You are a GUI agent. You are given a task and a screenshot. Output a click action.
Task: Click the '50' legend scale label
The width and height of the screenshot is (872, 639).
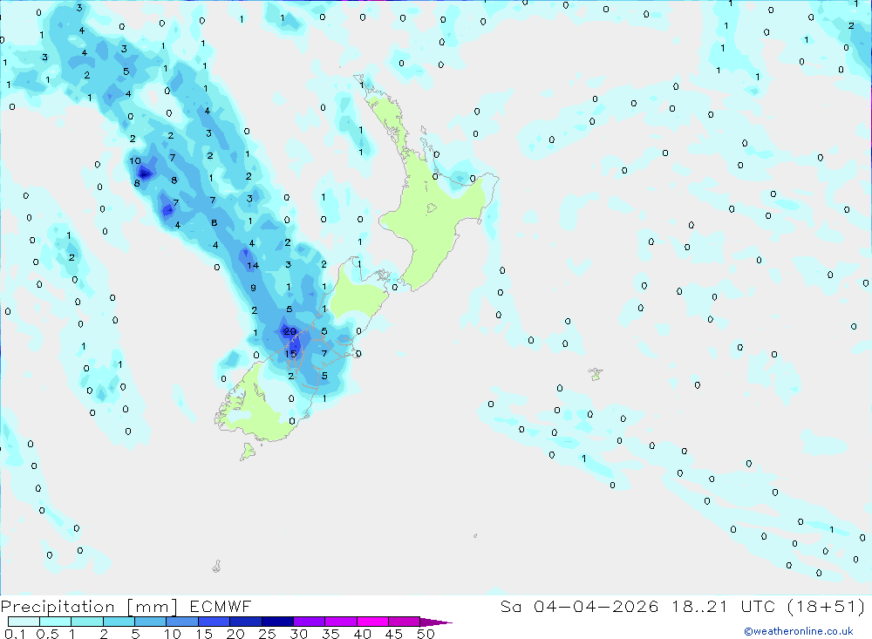pos(426,634)
